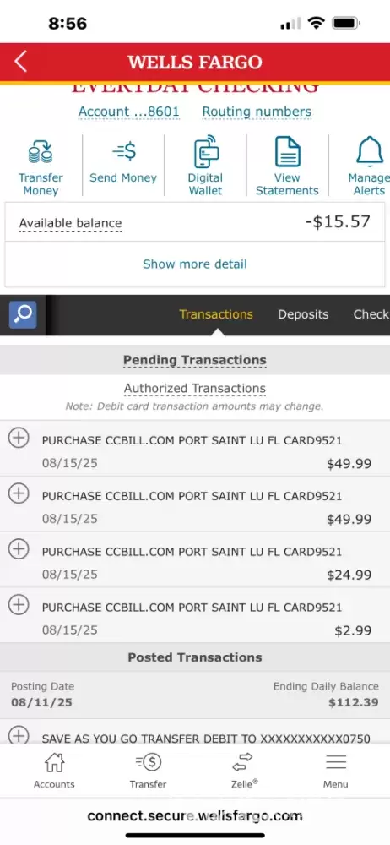Screen dimensions: 390x845
Task: Open View Statements document icon
Action: click(288, 151)
